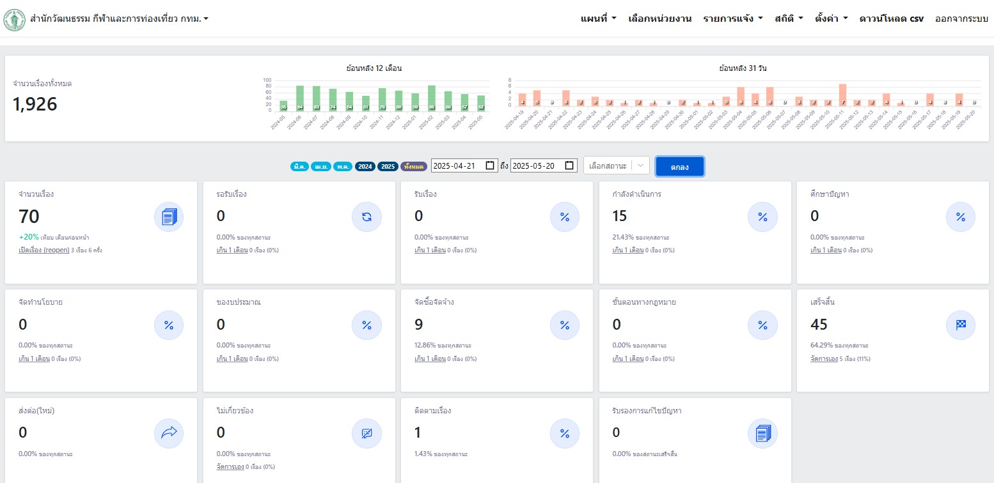
Task: Click ออกจากระบบ to log out
Action: tap(961, 19)
